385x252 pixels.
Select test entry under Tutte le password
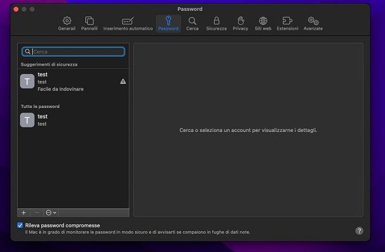(x=73, y=120)
